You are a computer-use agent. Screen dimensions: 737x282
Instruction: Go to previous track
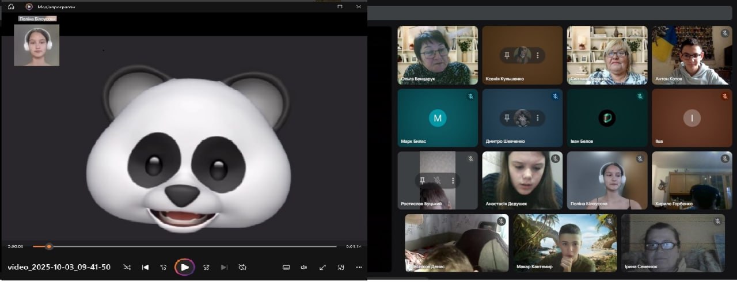(146, 267)
